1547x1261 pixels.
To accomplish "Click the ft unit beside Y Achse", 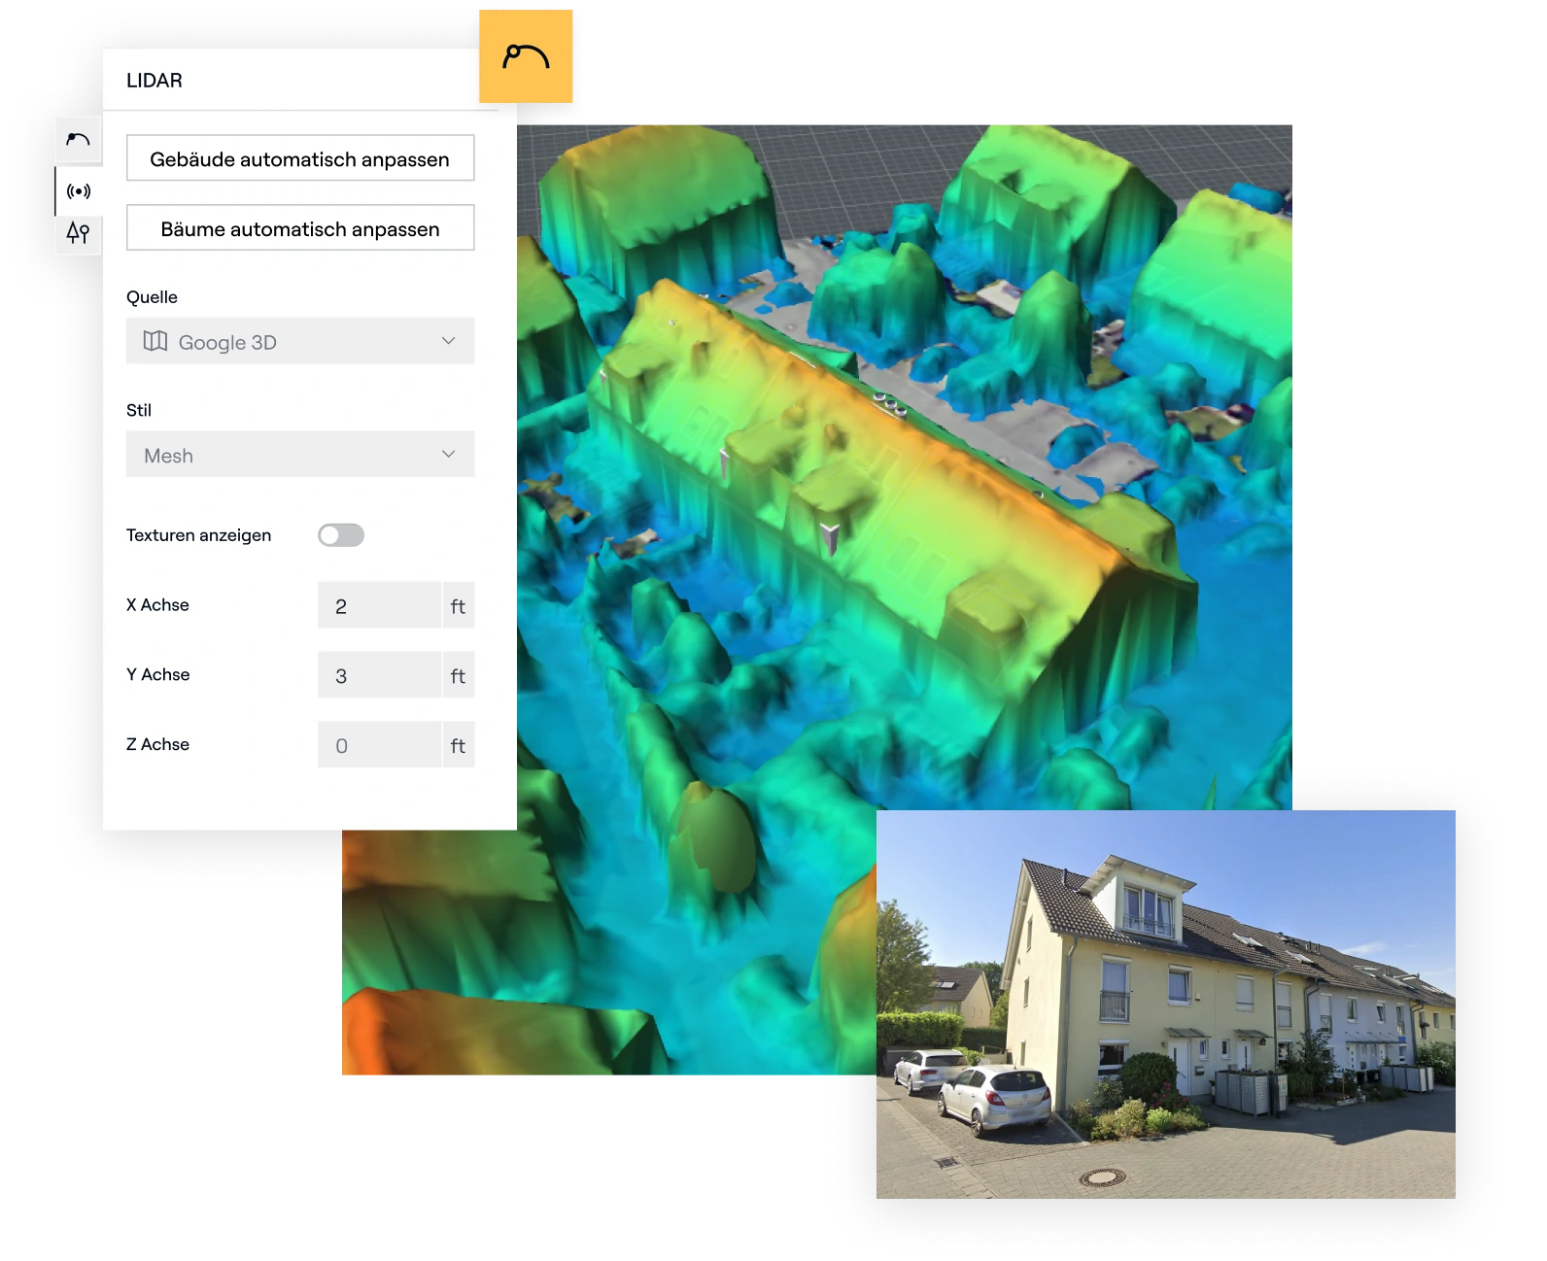I will coord(459,675).
